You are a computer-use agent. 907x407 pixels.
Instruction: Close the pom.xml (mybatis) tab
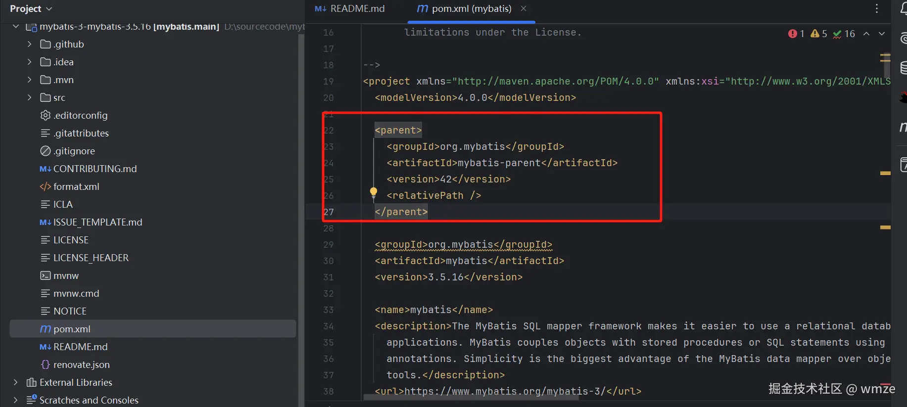[x=524, y=8]
